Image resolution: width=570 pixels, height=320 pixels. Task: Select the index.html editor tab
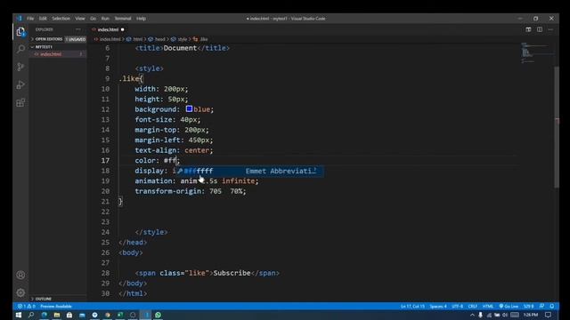[108, 29]
